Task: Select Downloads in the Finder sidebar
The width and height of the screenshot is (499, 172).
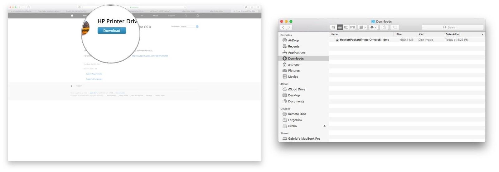Action: pyautogui.click(x=303, y=58)
